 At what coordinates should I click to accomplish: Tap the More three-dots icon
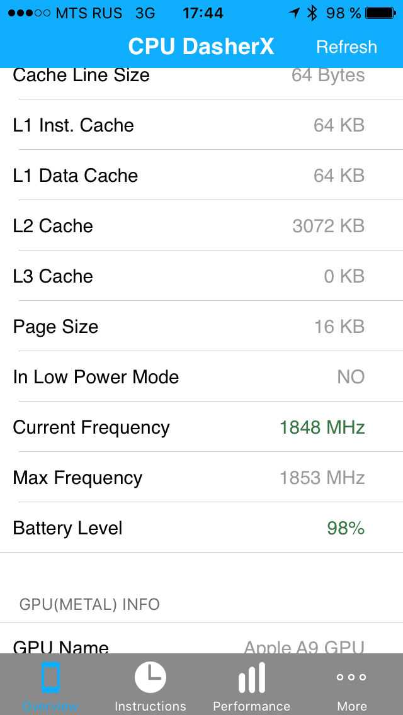coord(351,677)
